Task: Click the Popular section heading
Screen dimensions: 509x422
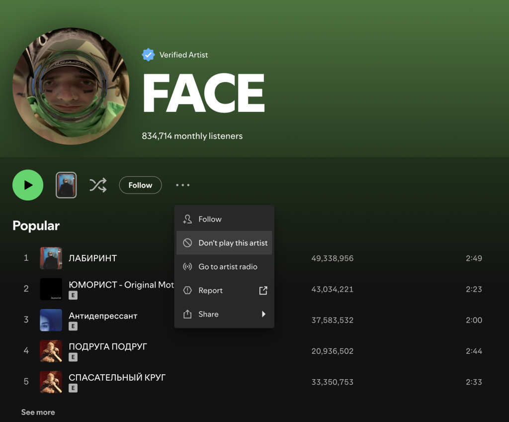Action: click(x=36, y=225)
